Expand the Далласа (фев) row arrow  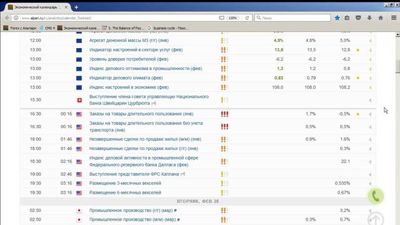370,162
